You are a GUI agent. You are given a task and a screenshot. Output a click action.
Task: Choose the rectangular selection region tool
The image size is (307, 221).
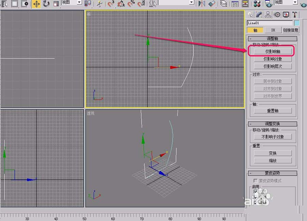(14, 3)
